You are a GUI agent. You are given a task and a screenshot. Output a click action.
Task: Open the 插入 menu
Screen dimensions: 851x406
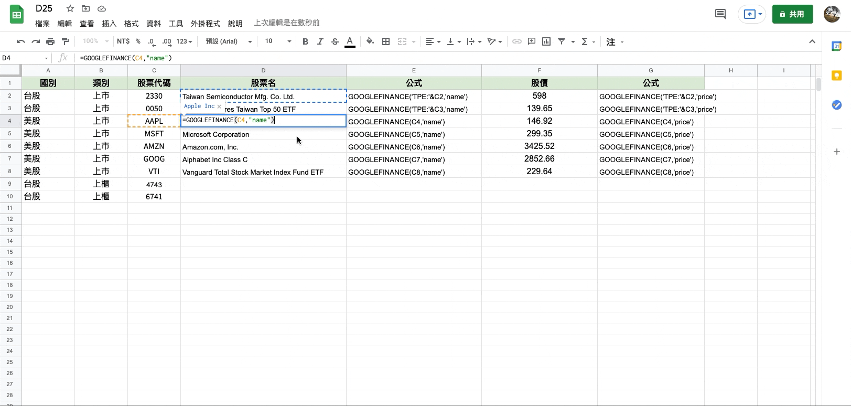coord(109,23)
